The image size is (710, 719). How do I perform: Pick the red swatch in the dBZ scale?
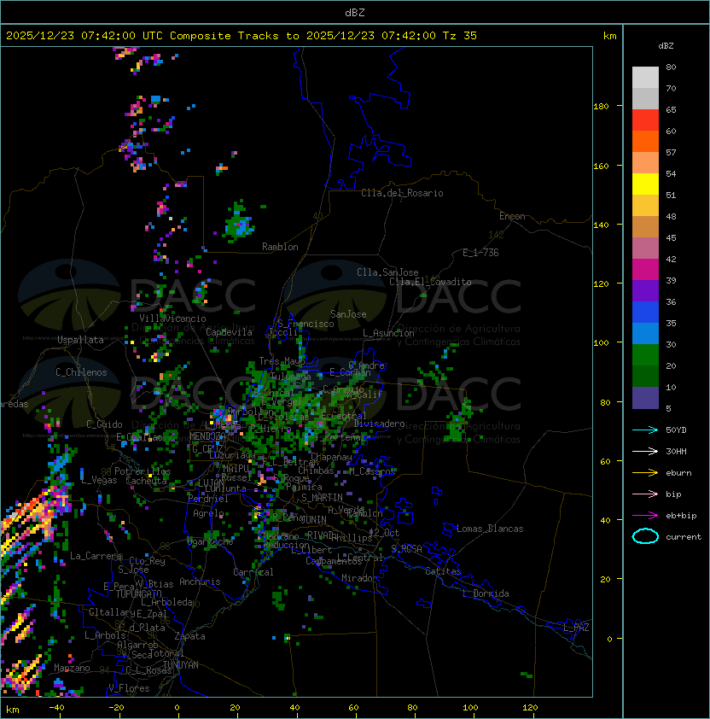(x=645, y=120)
